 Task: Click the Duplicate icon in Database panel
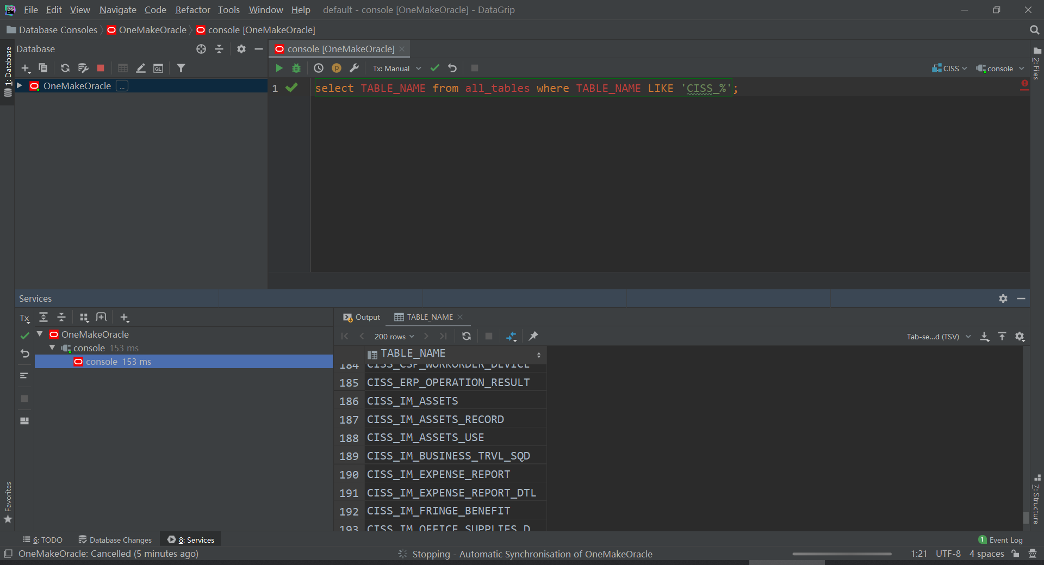click(x=43, y=68)
